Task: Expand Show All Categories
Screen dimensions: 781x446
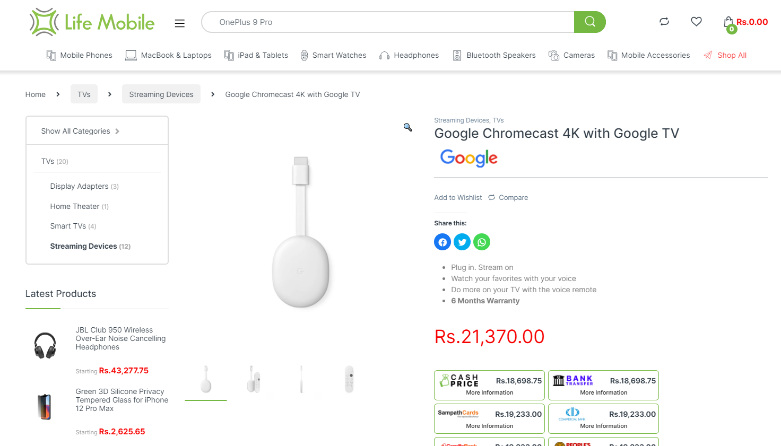Action: 81,131
